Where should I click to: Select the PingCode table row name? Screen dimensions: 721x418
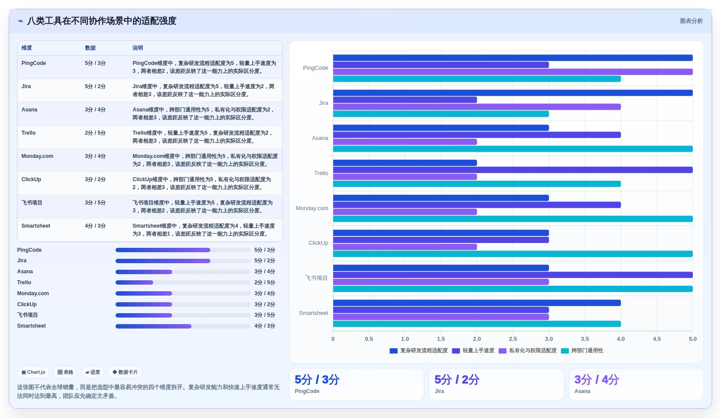[x=34, y=63]
